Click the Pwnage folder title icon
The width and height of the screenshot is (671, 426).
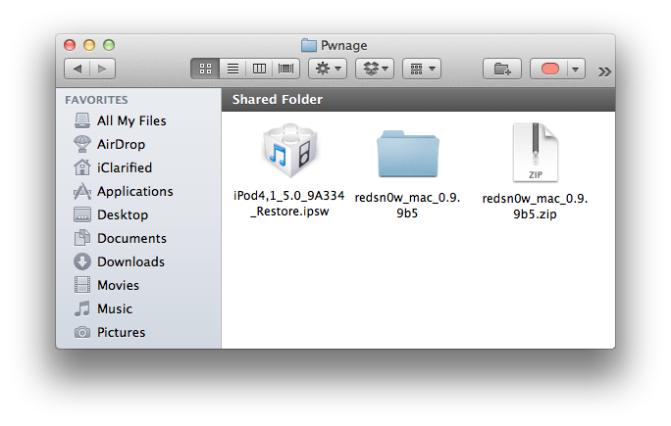(x=308, y=45)
